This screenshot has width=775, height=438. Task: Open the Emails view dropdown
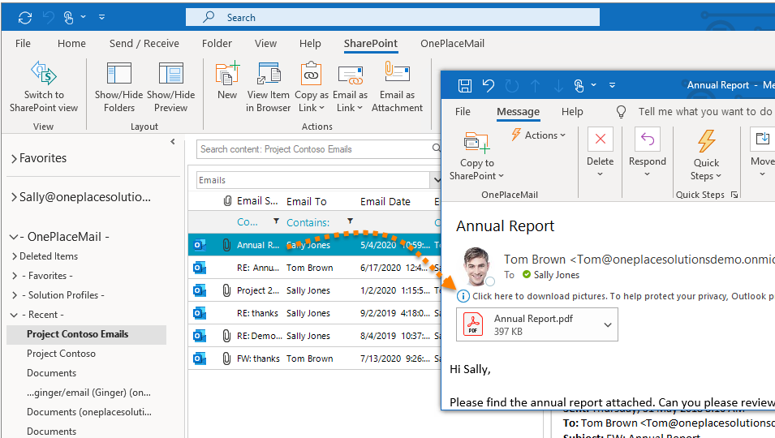coord(436,180)
